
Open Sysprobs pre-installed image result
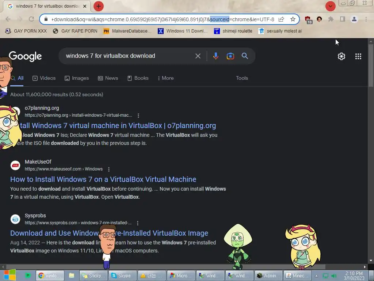[x=109, y=233]
